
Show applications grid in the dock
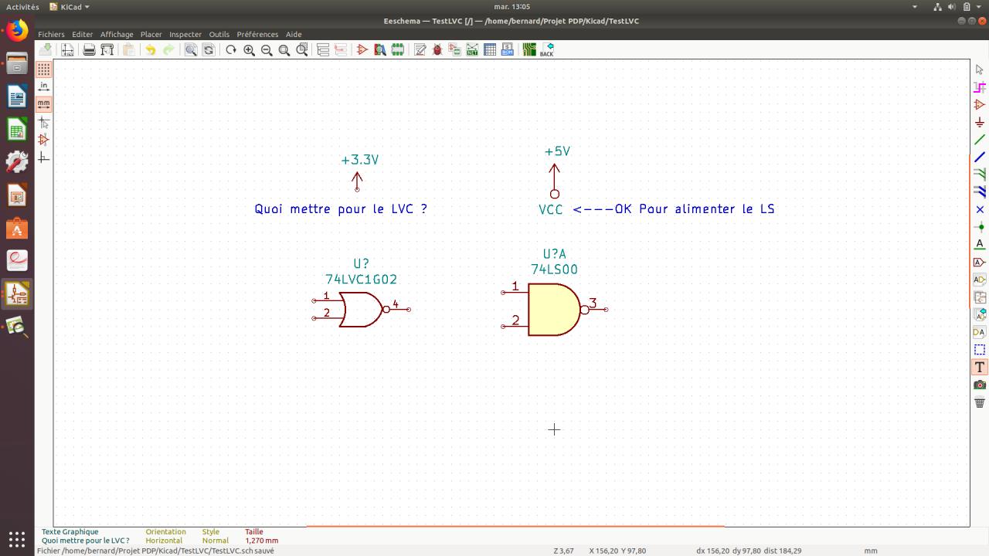17,538
